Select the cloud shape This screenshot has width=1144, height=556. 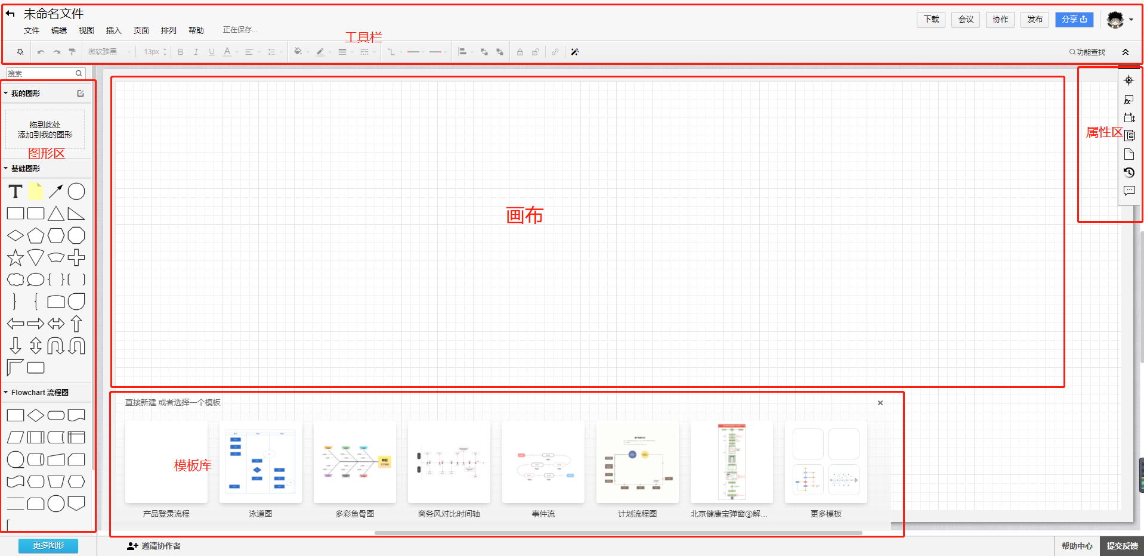pyautogui.click(x=16, y=279)
